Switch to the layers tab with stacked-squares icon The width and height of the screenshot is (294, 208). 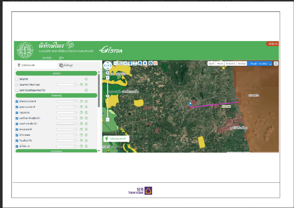click(66, 65)
